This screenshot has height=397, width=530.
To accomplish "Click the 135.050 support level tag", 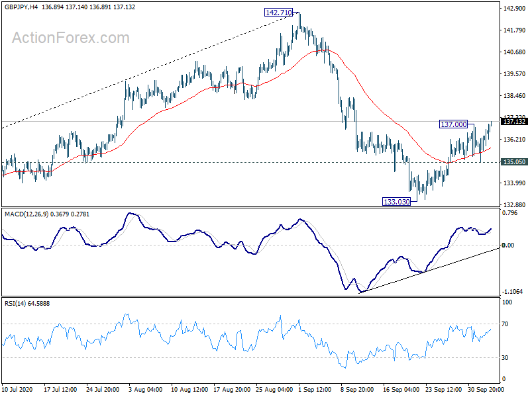I will click(x=514, y=162).
